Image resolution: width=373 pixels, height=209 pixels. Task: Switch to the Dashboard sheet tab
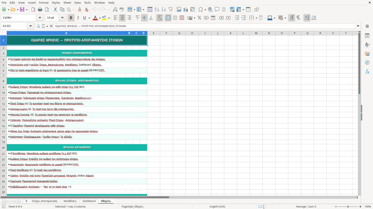(x=89, y=201)
